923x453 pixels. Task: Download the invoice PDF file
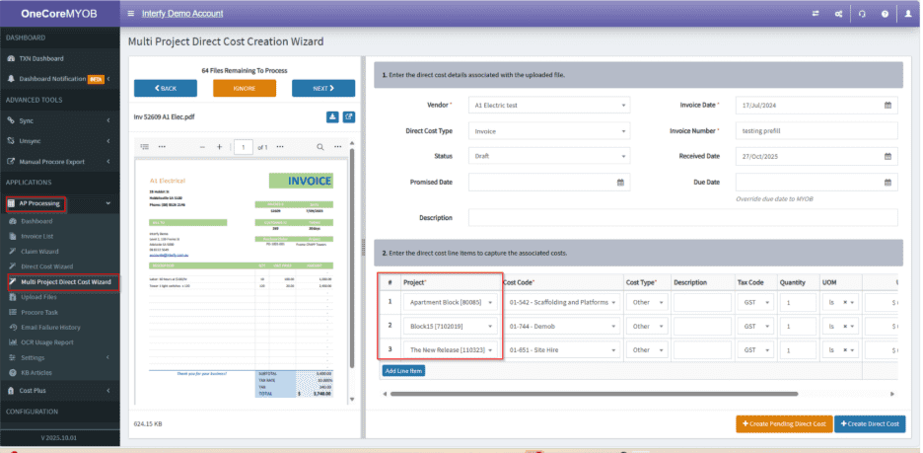click(x=332, y=117)
